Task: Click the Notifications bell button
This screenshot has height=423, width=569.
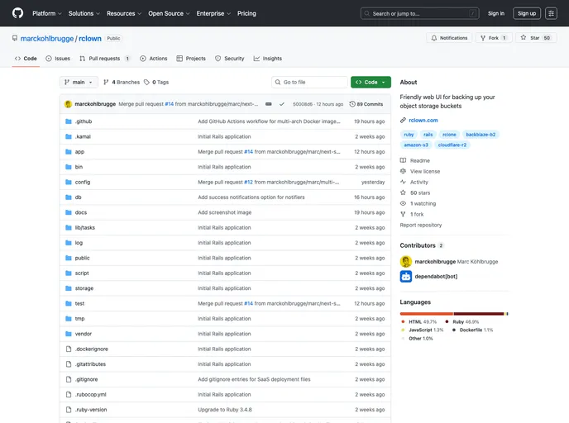Action: (x=449, y=38)
